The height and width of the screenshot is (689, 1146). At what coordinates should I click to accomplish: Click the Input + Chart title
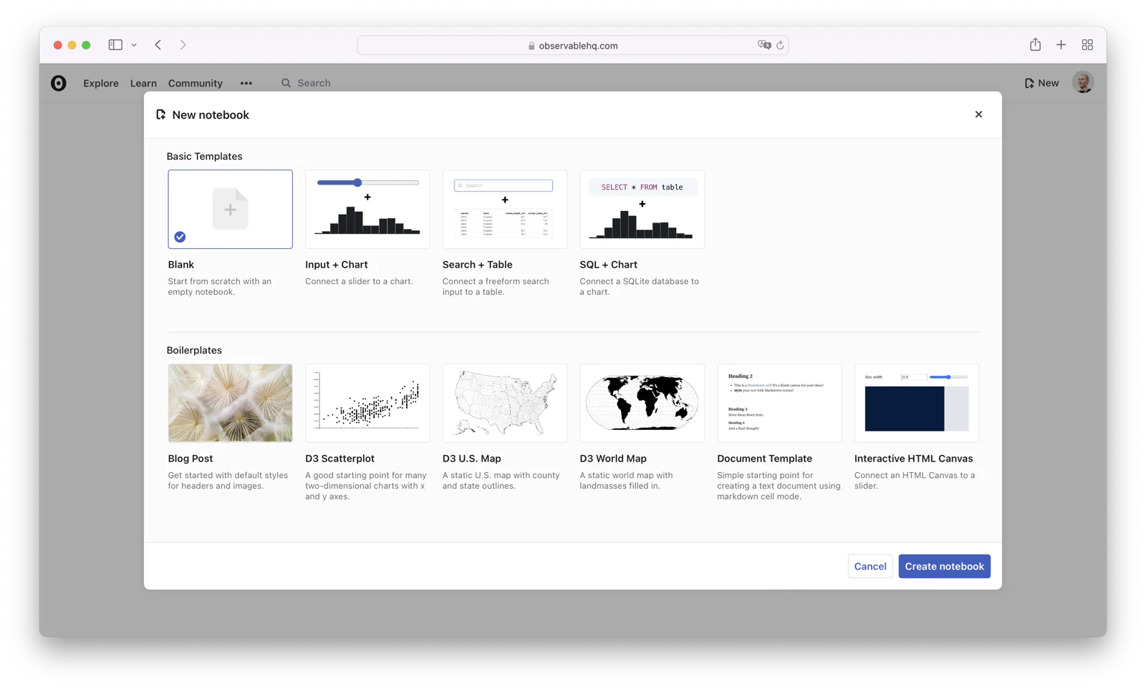pos(337,265)
